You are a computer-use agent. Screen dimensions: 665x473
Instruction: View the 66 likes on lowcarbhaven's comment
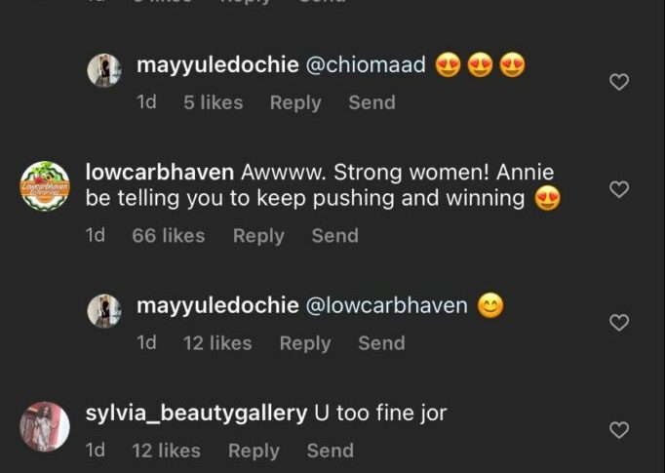click(x=168, y=236)
